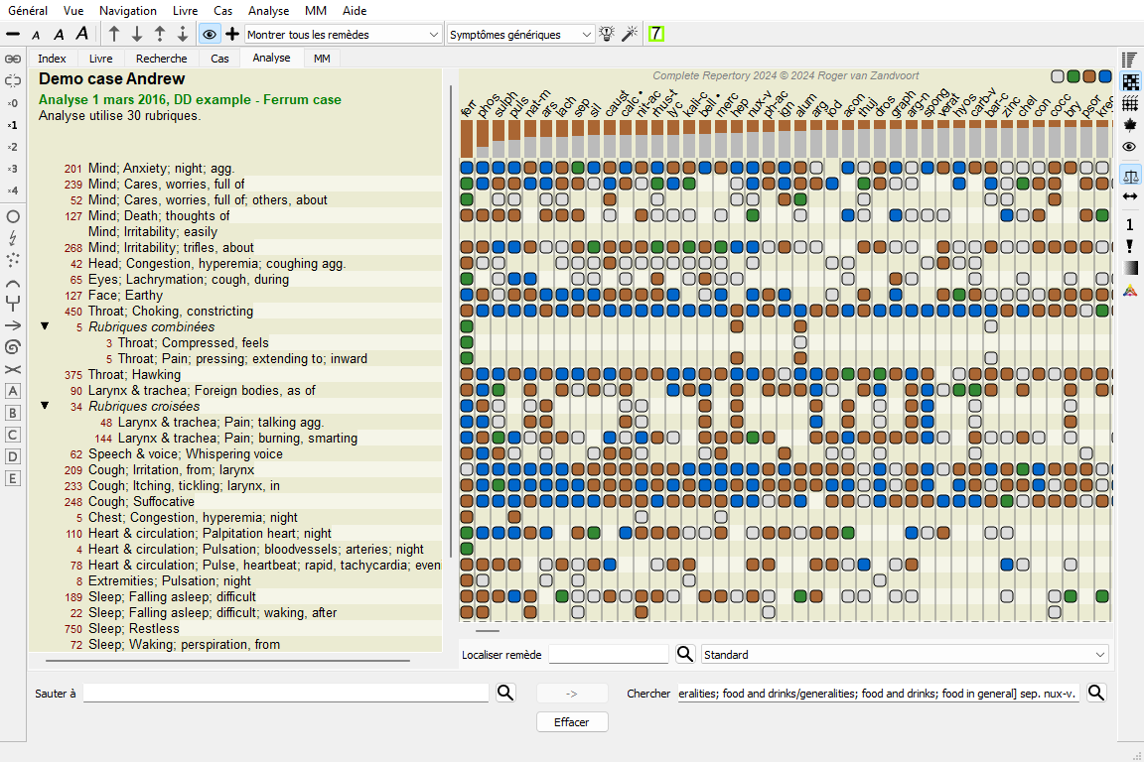The image size is (1144, 762).
Task: Click the colored triangle icon in right sidebar
Action: [x=1129, y=291]
